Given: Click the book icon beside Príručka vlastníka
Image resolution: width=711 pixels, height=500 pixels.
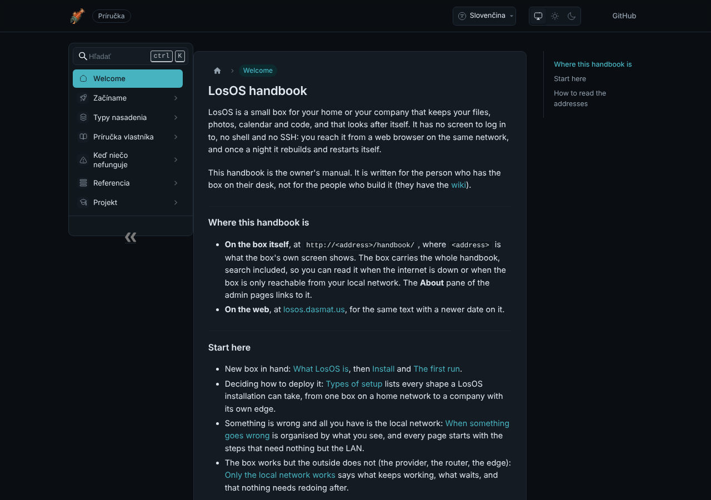Looking at the screenshot, I should [x=83, y=137].
